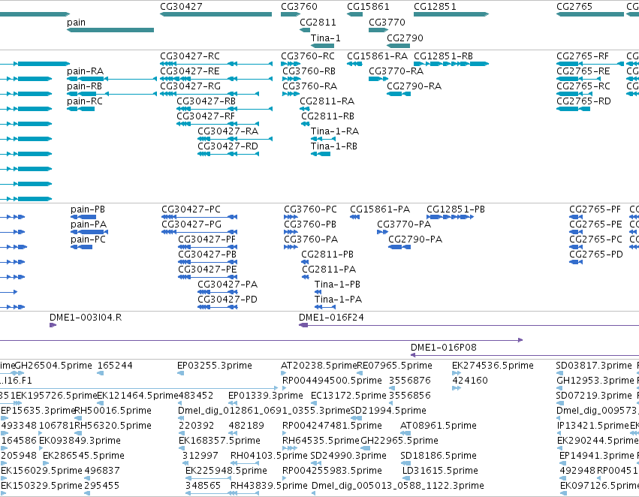The height and width of the screenshot is (497, 639).
Task: Select transcript CG2790-RA
Action: click(414, 86)
